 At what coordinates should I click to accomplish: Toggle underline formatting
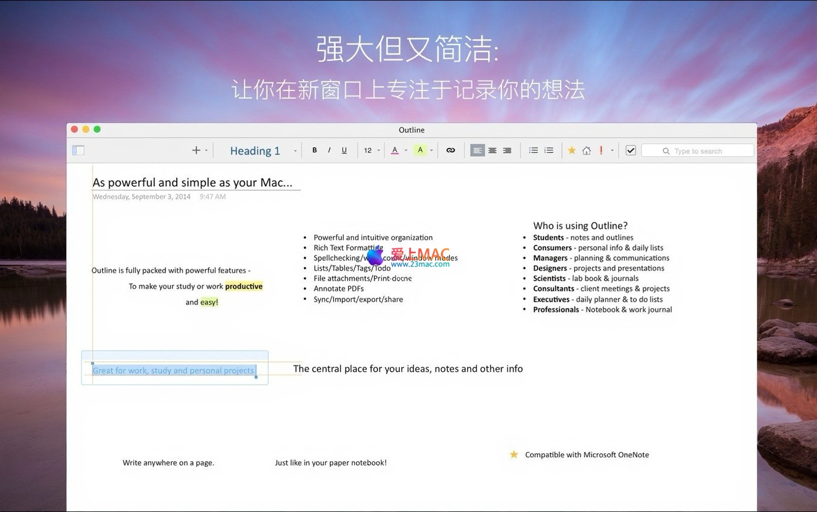tap(344, 150)
